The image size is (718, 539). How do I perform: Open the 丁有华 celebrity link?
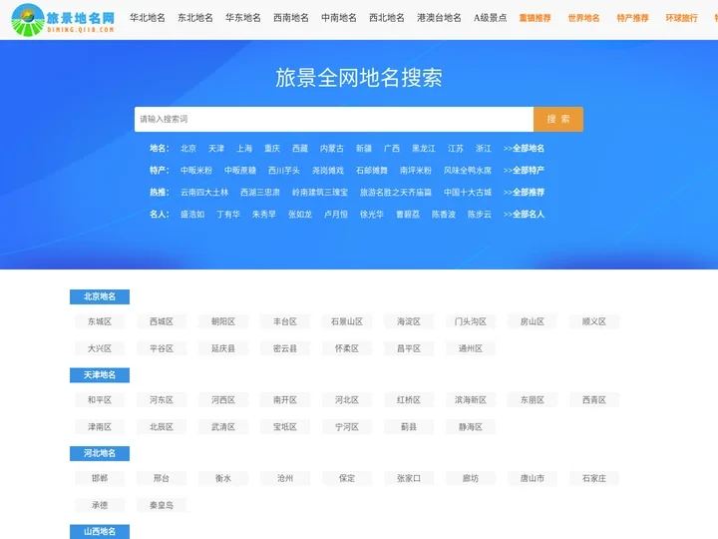coord(228,214)
